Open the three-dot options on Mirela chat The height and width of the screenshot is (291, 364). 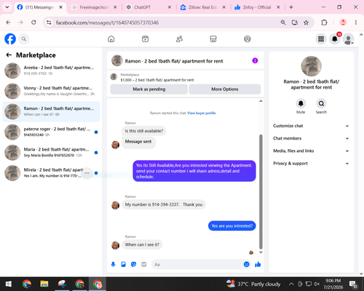coord(87,173)
